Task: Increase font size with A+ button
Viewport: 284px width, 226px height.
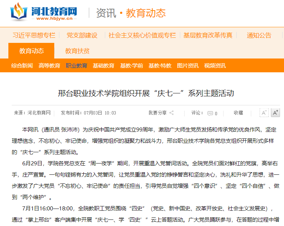Action: pyautogui.click(x=275, y=113)
